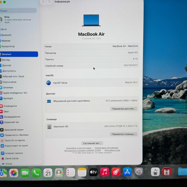Click the Параметри дисплея... button
The image size is (187, 187).
[x=123, y=109]
